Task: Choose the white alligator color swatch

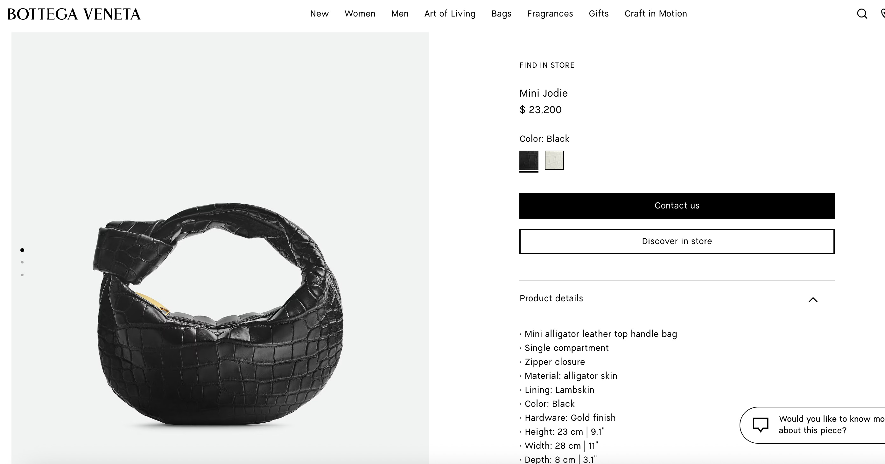Action: pyautogui.click(x=554, y=160)
